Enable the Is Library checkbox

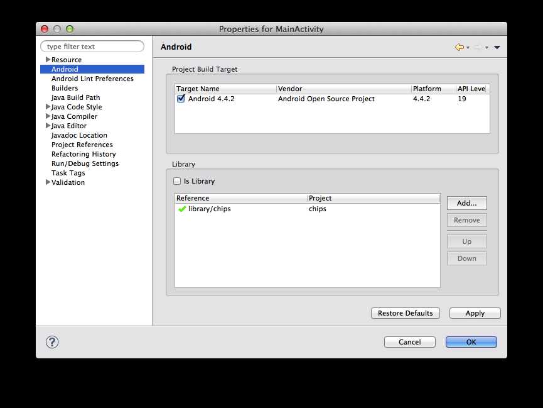(x=177, y=181)
